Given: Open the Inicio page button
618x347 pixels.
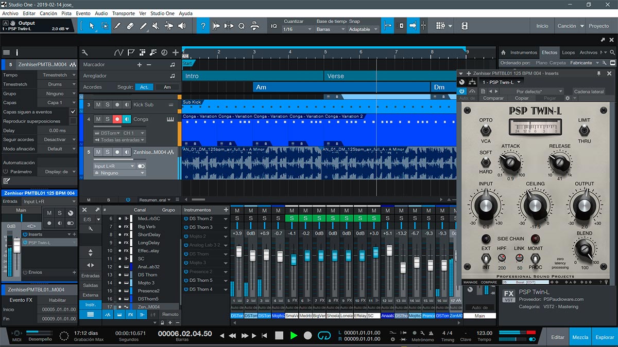Looking at the screenshot, I should point(542,26).
